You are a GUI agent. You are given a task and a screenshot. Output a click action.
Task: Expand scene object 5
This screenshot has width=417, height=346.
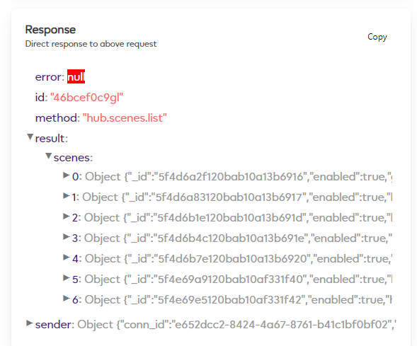67,278
